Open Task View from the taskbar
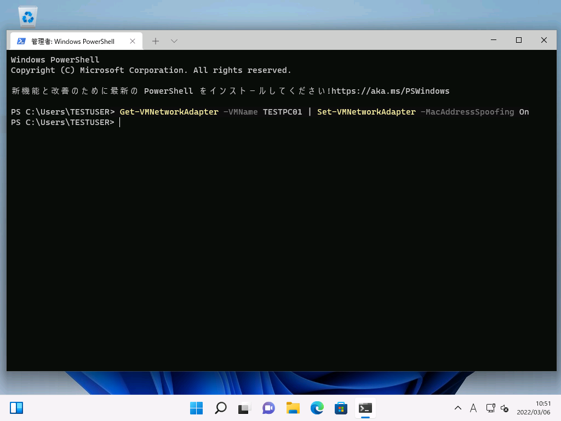This screenshot has height=421, width=561. pyautogui.click(x=244, y=408)
